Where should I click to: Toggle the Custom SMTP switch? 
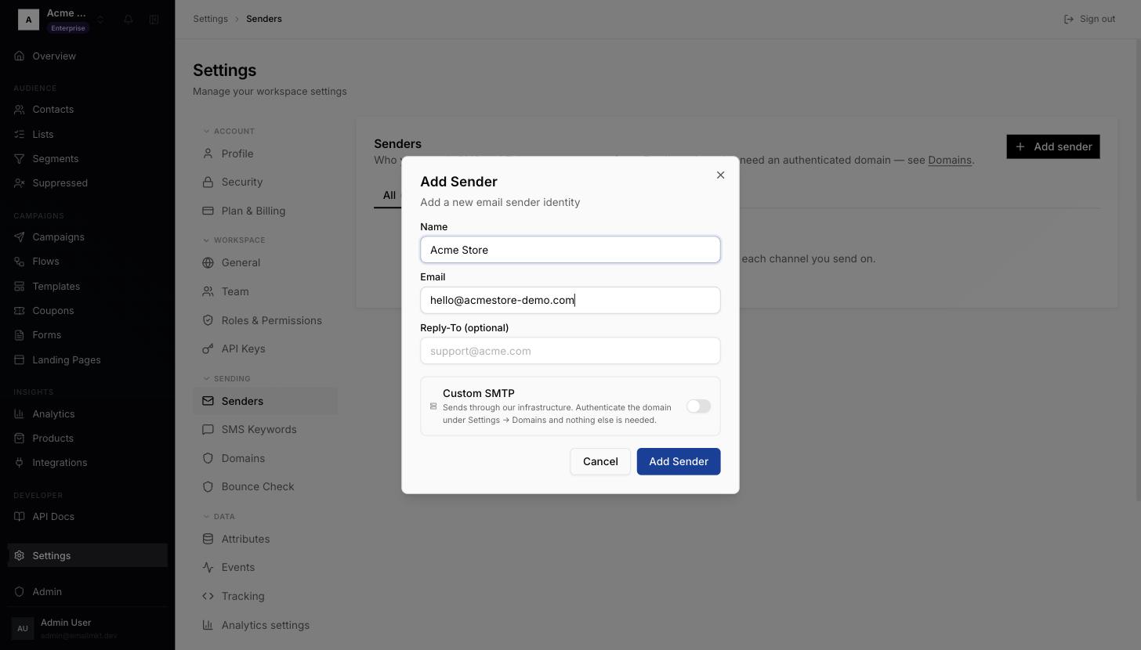(698, 406)
